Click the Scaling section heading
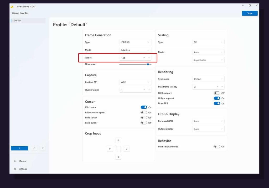This screenshot has width=269, height=188. (163, 35)
